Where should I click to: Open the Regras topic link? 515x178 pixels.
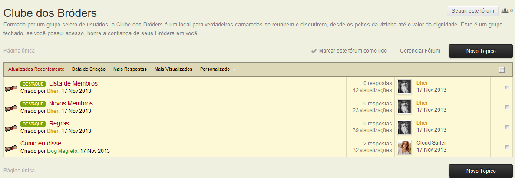click(59, 123)
